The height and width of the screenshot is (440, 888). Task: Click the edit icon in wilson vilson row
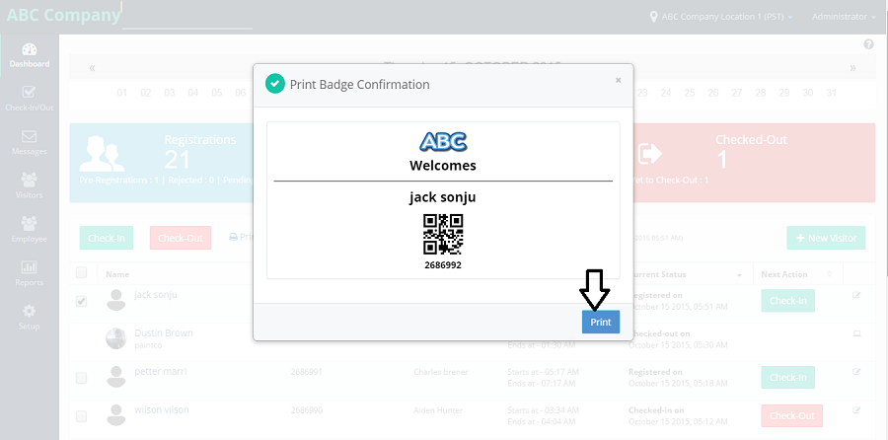pyautogui.click(x=856, y=410)
